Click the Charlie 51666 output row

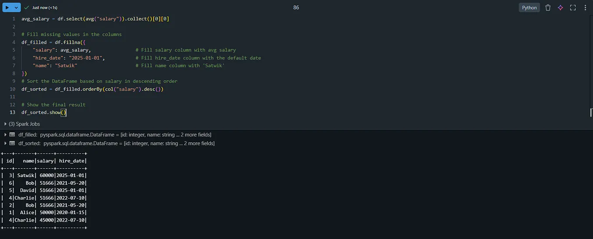tap(44, 198)
